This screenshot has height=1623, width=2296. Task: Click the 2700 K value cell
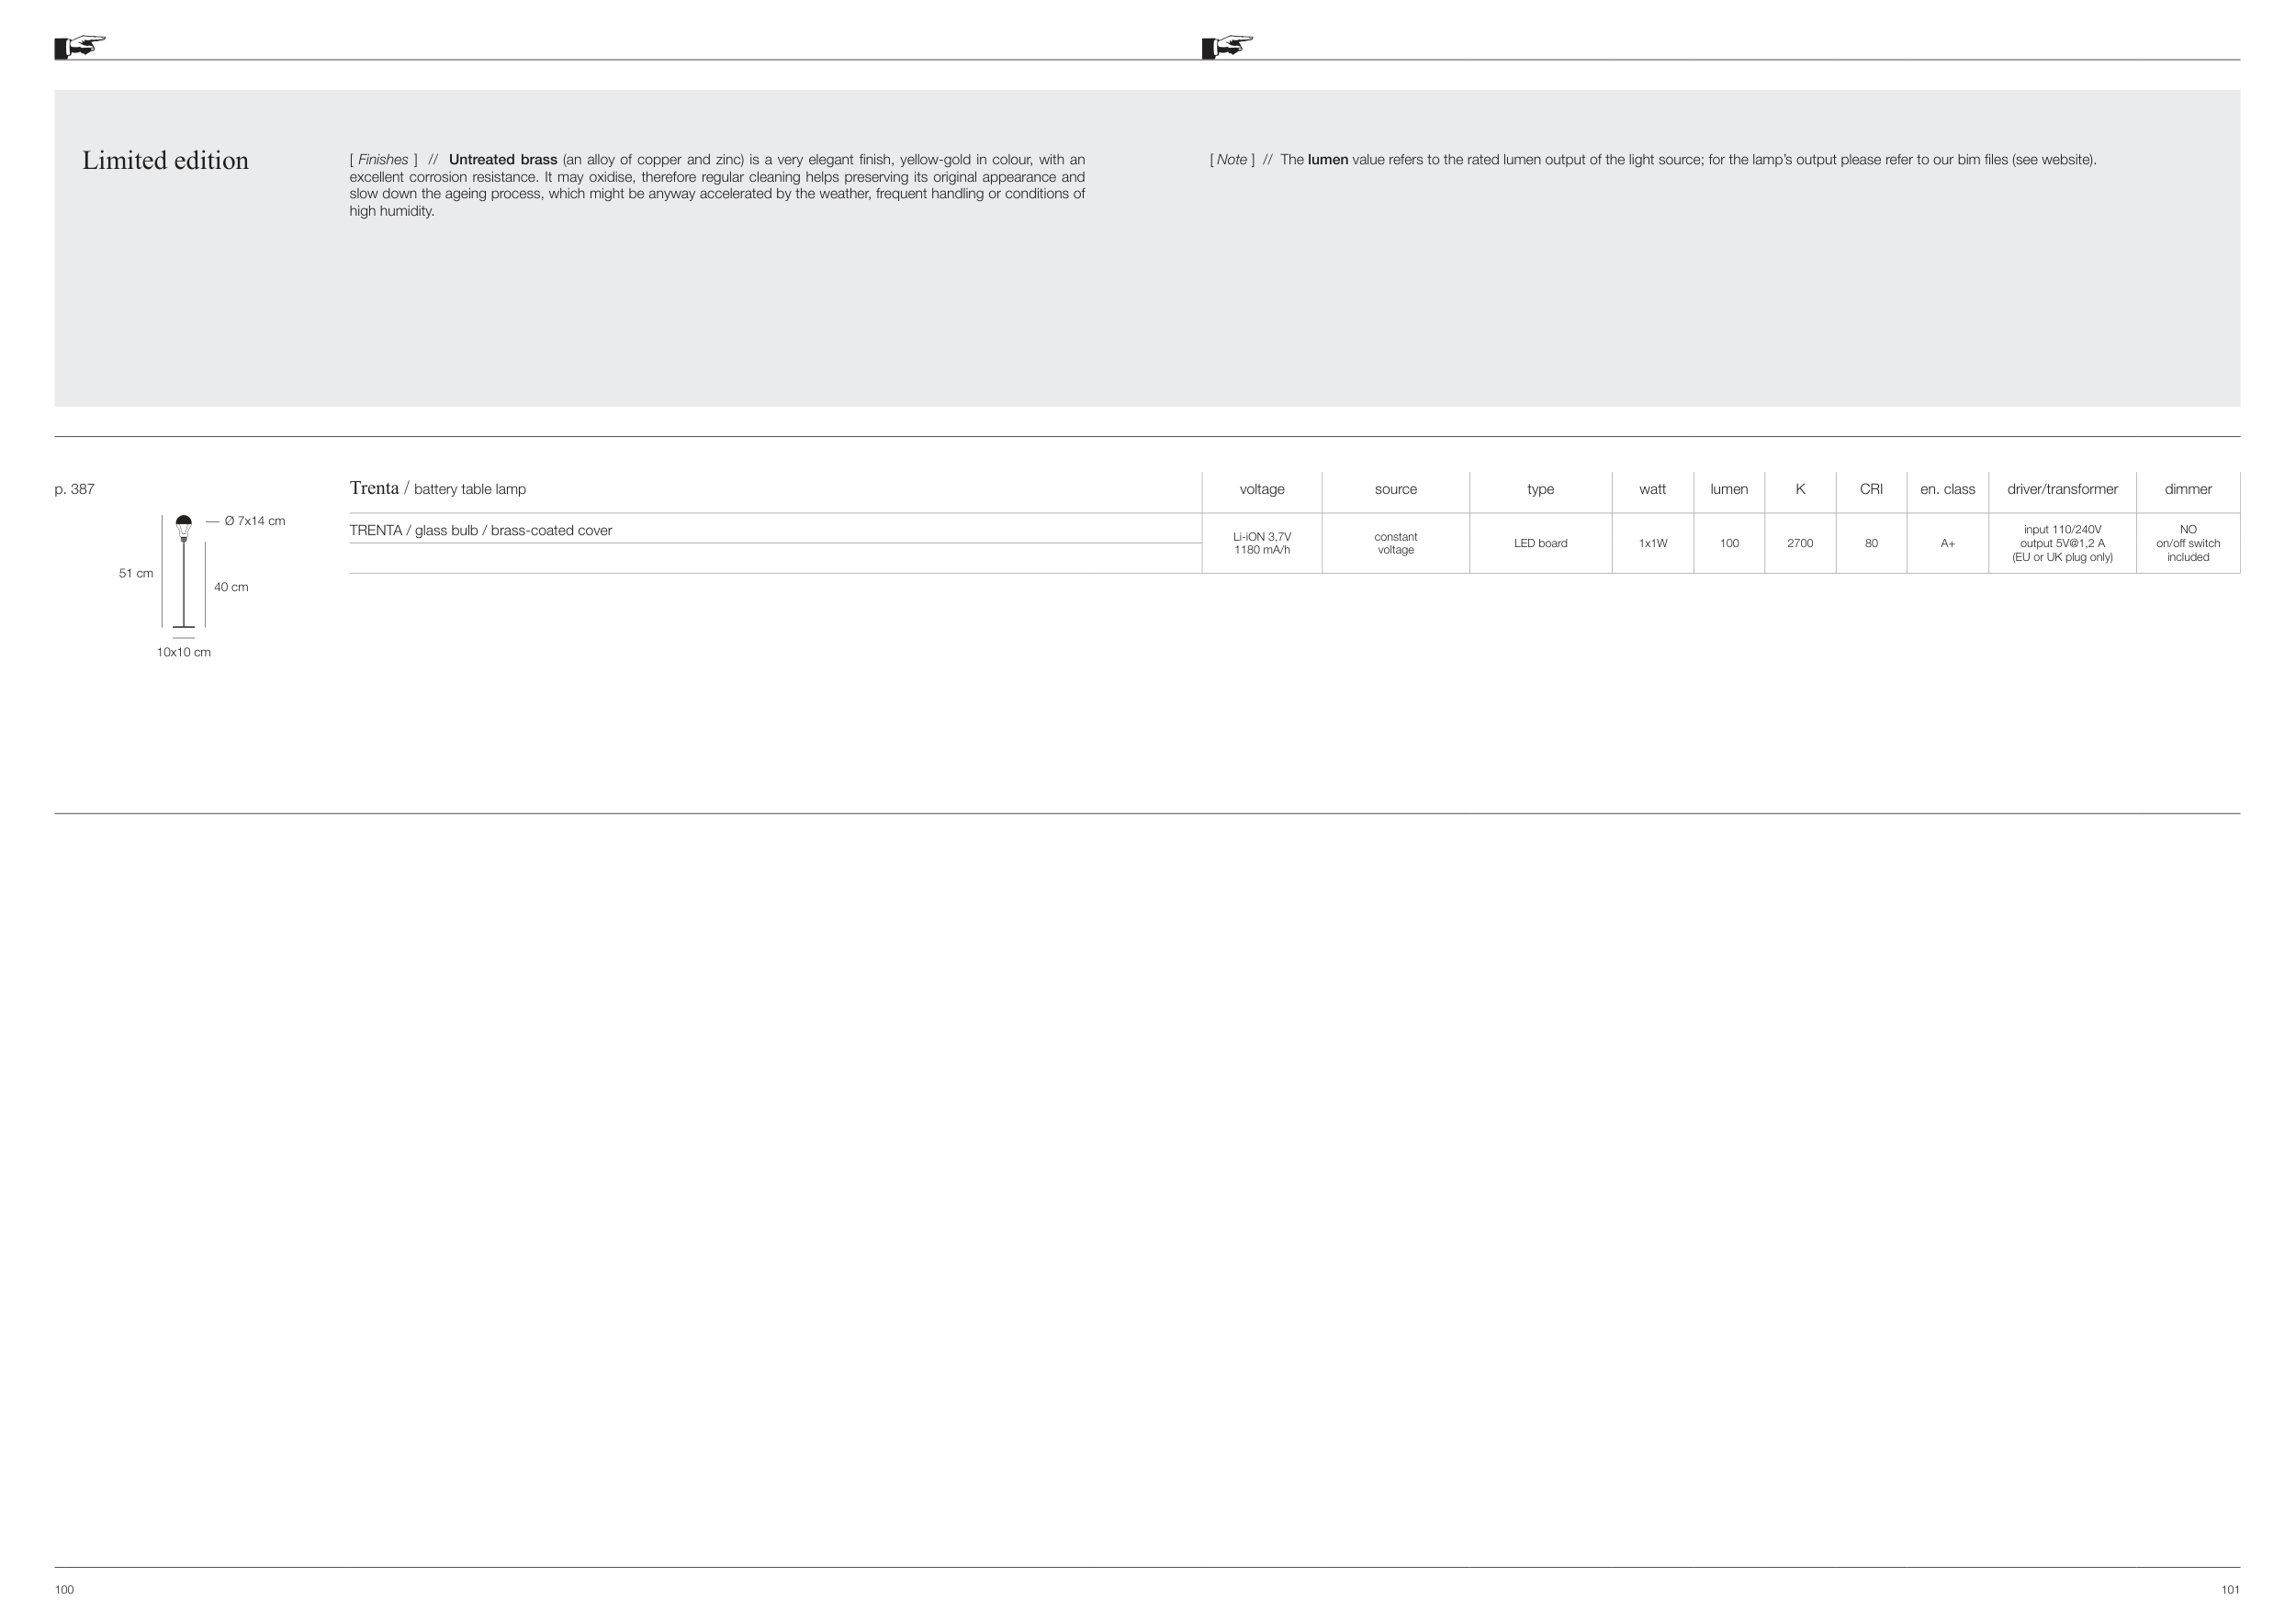pyautogui.click(x=1799, y=543)
